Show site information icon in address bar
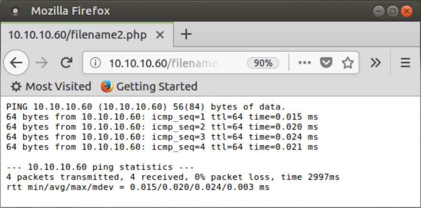 [x=95, y=63]
